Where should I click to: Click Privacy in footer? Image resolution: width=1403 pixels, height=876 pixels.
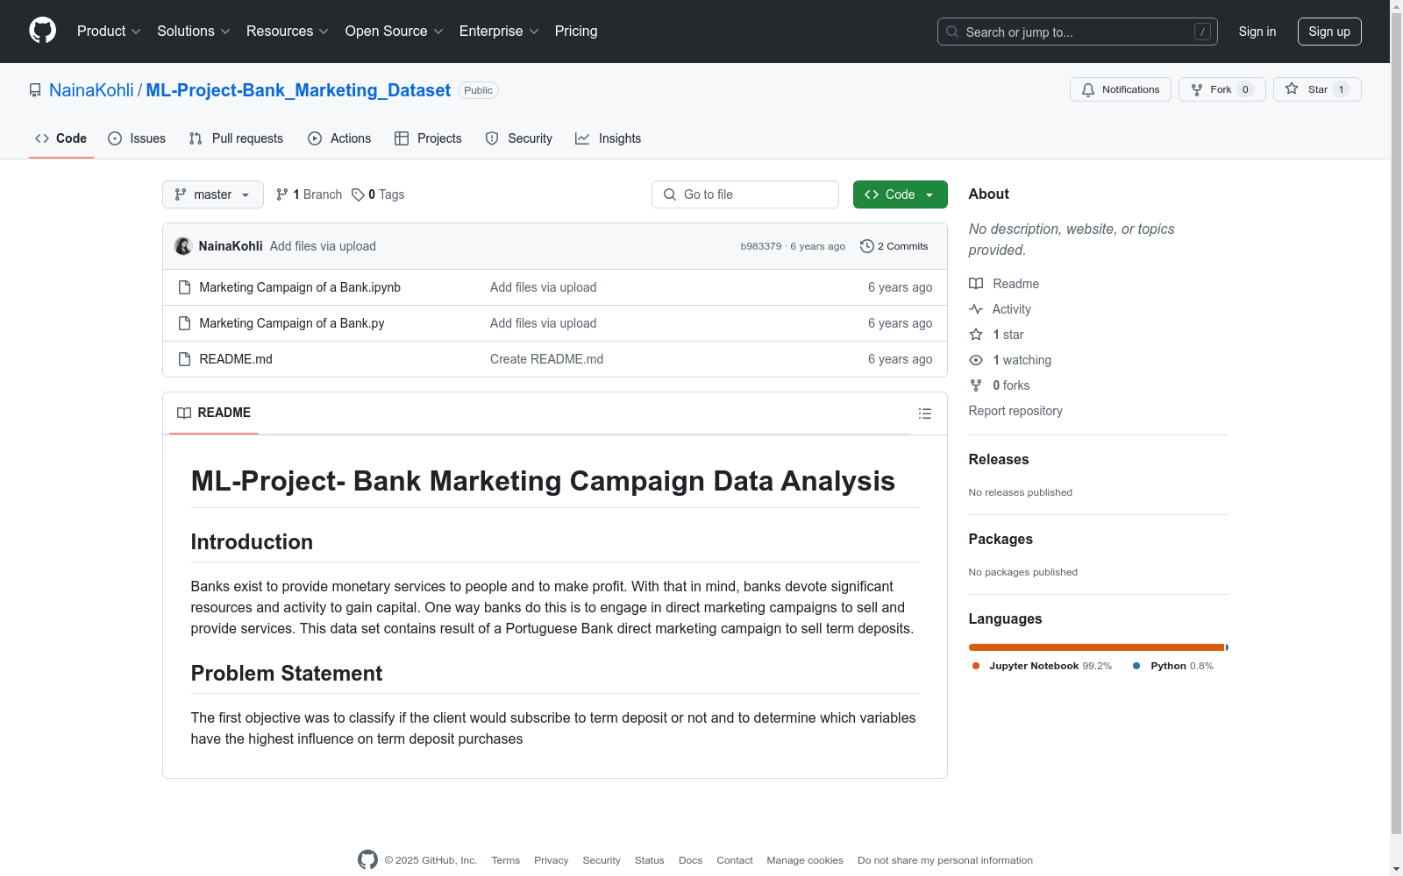[x=552, y=860]
